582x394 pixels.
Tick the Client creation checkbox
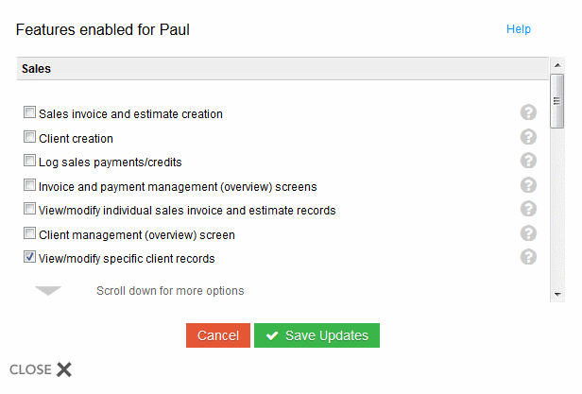coord(30,138)
